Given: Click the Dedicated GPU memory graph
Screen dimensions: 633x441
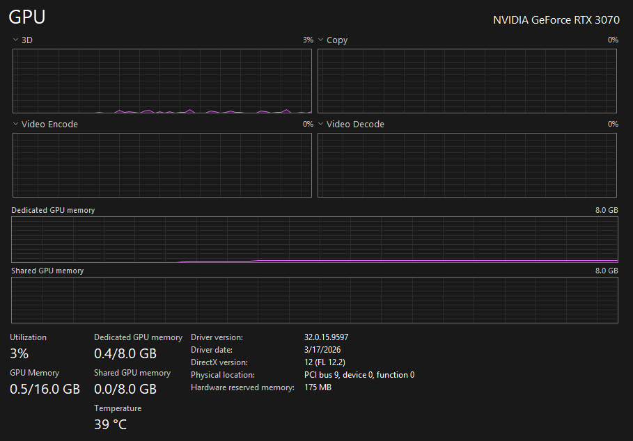Looking at the screenshot, I should (315, 240).
